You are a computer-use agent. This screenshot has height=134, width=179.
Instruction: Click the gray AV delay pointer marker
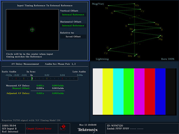click(x=33, y=79)
